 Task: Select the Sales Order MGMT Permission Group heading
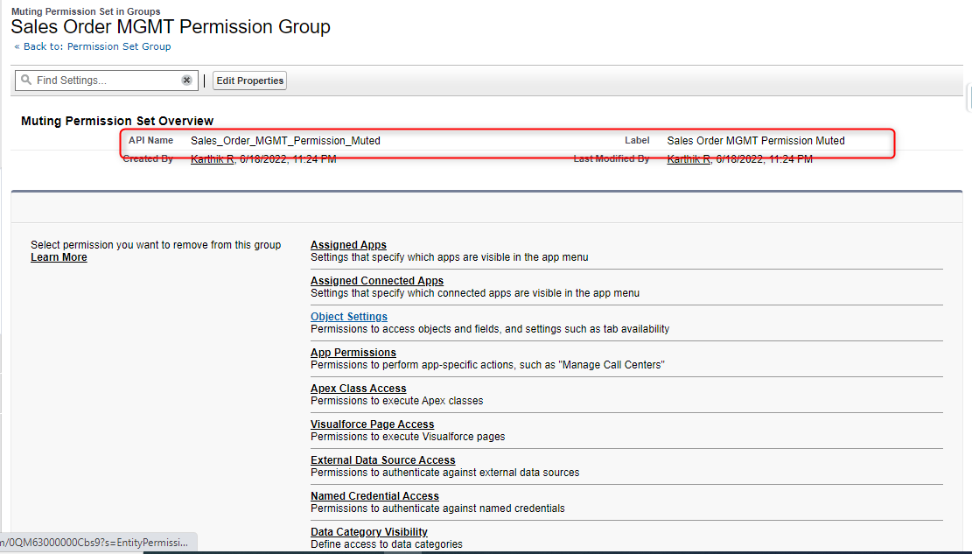(170, 27)
